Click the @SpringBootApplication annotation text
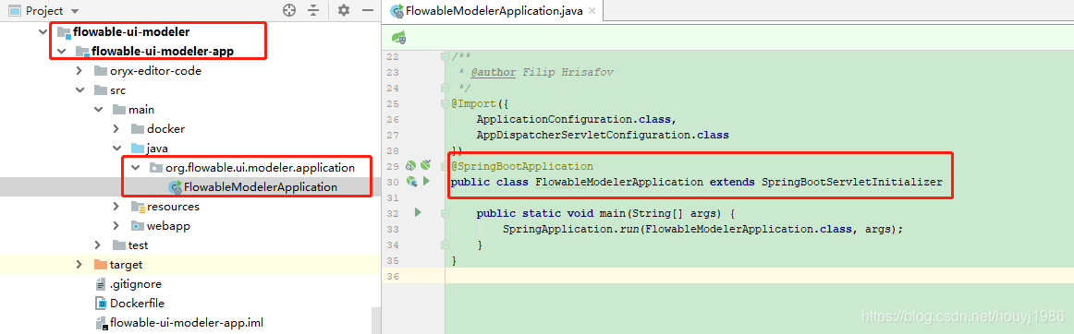The height and width of the screenshot is (334, 1074). [522, 166]
